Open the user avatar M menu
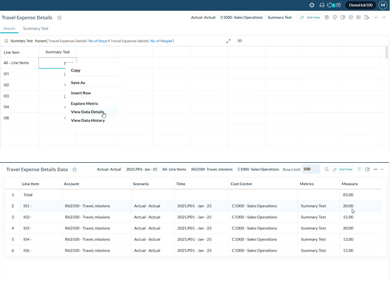The image size is (391, 290). 382,5
